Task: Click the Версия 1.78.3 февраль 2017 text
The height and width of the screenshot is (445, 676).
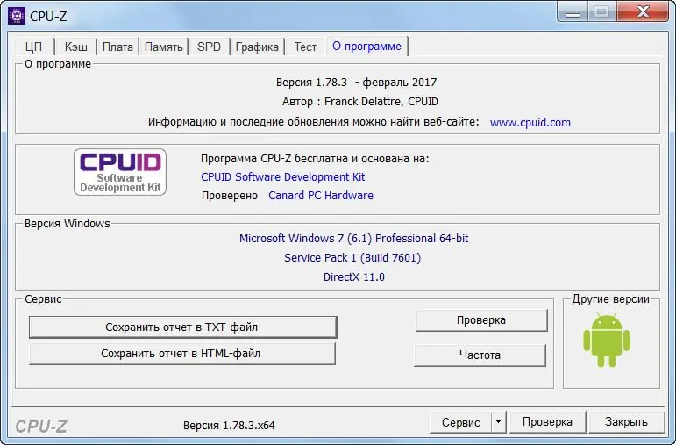Action: (357, 82)
